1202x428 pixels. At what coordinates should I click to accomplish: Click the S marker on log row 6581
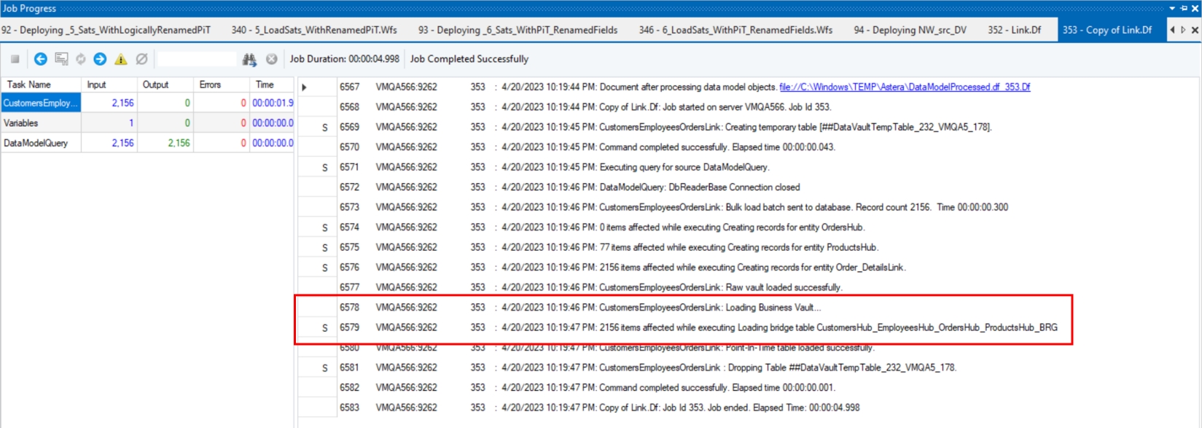pos(325,368)
